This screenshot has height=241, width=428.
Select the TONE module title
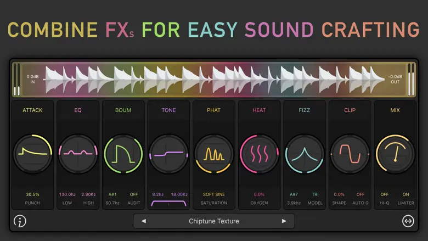click(x=168, y=110)
